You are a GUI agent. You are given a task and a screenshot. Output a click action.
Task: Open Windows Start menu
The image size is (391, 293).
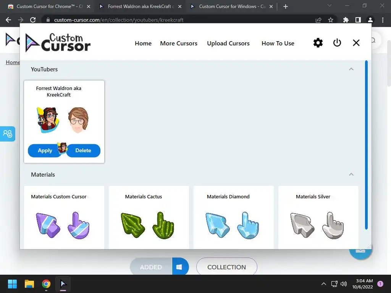[12, 284]
